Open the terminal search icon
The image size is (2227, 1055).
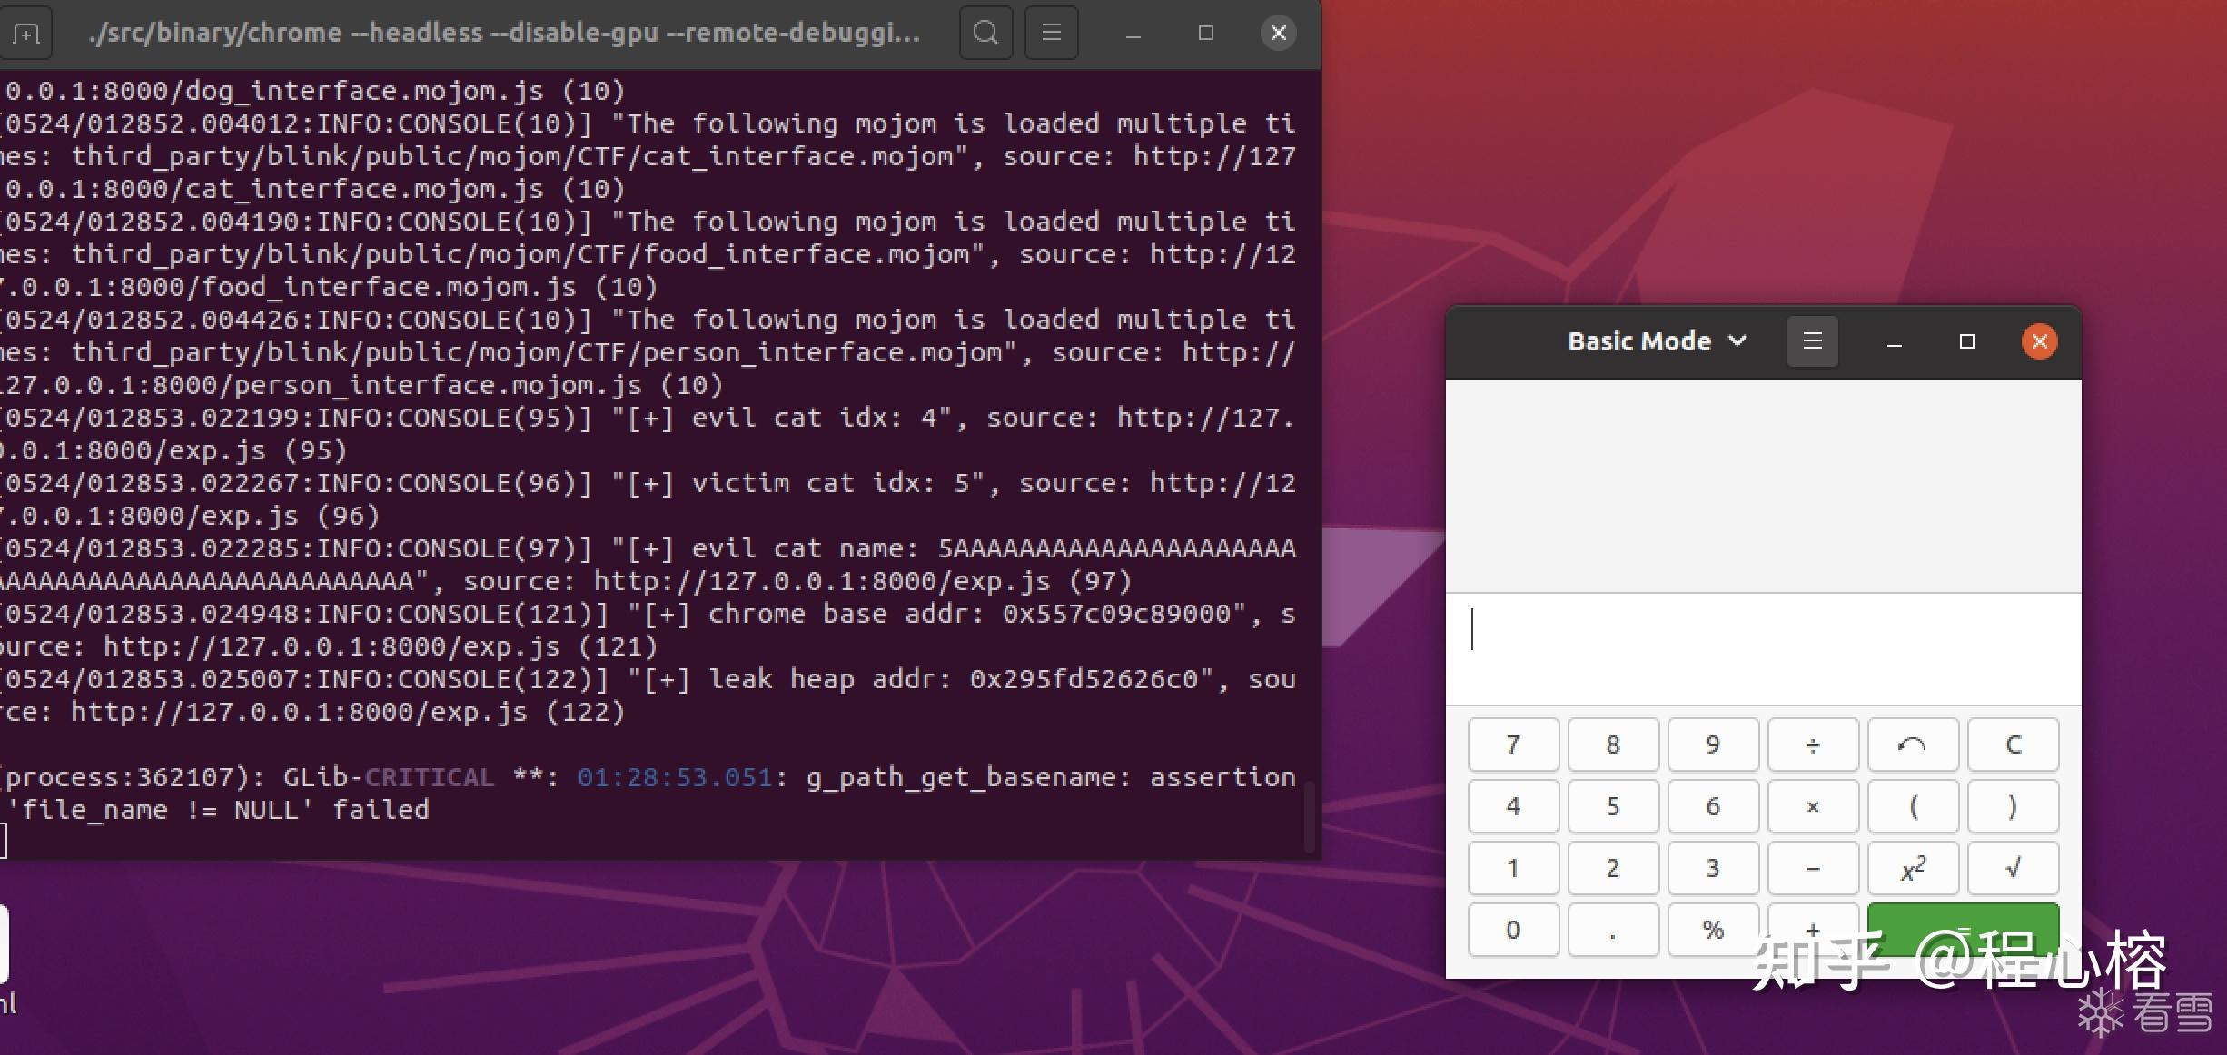[x=985, y=33]
